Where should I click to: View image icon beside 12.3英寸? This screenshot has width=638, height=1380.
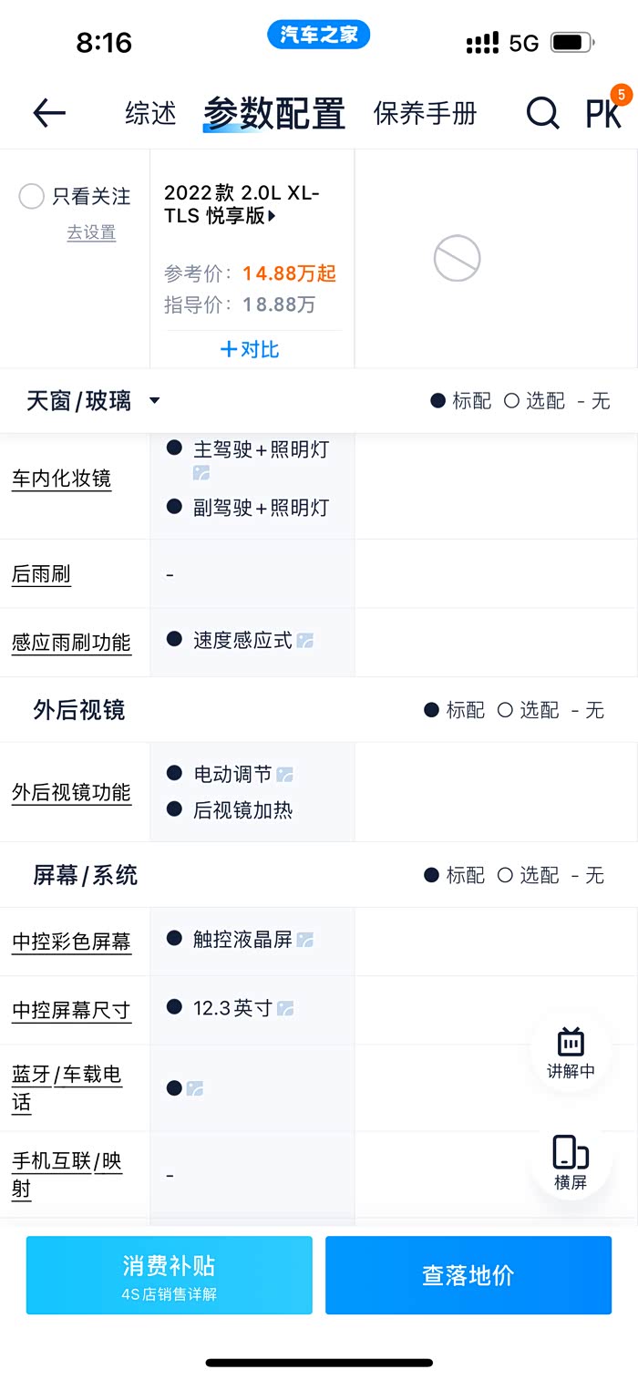[285, 1008]
